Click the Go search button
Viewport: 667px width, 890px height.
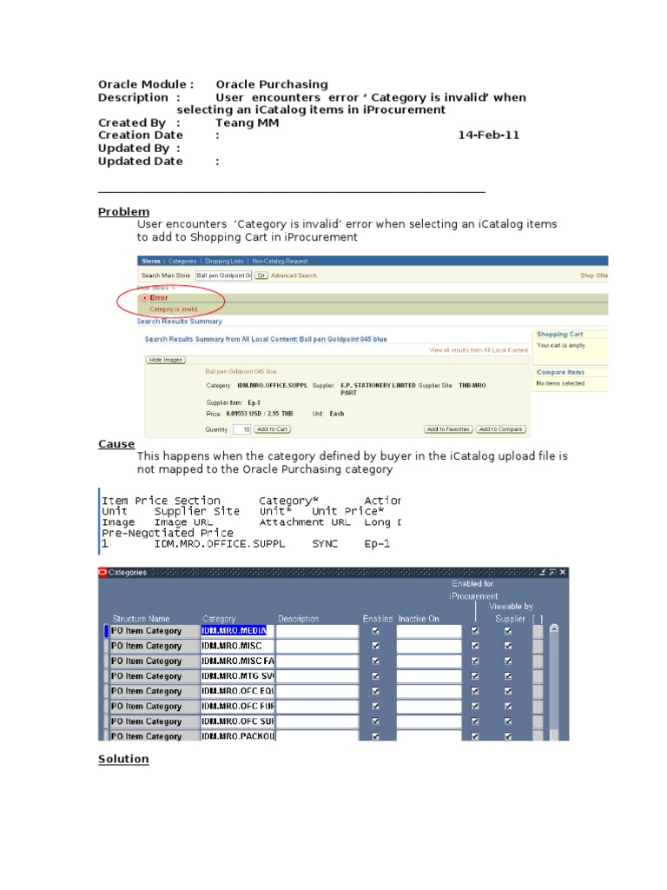coord(261,276)
